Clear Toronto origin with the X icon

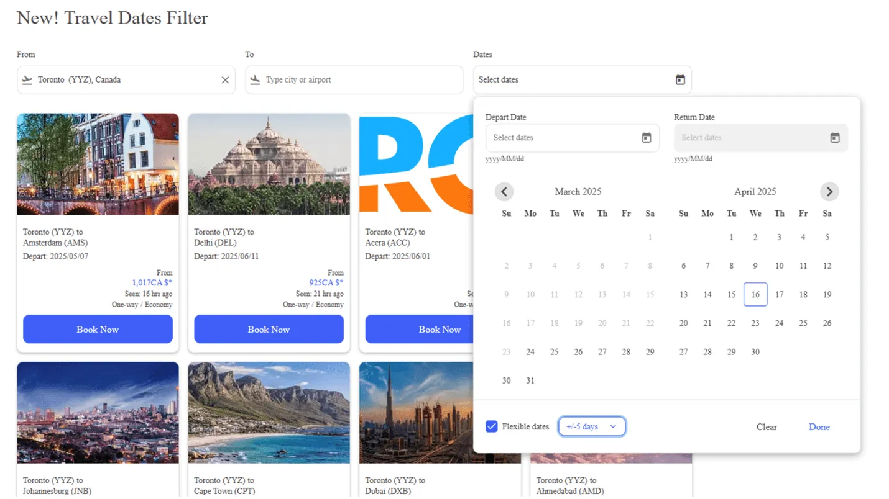pyautogui.click(x=225, y=80)
